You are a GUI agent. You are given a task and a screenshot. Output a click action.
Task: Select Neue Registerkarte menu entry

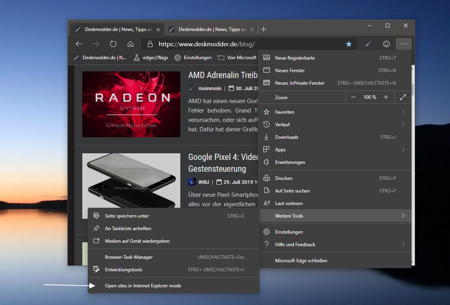335,58
